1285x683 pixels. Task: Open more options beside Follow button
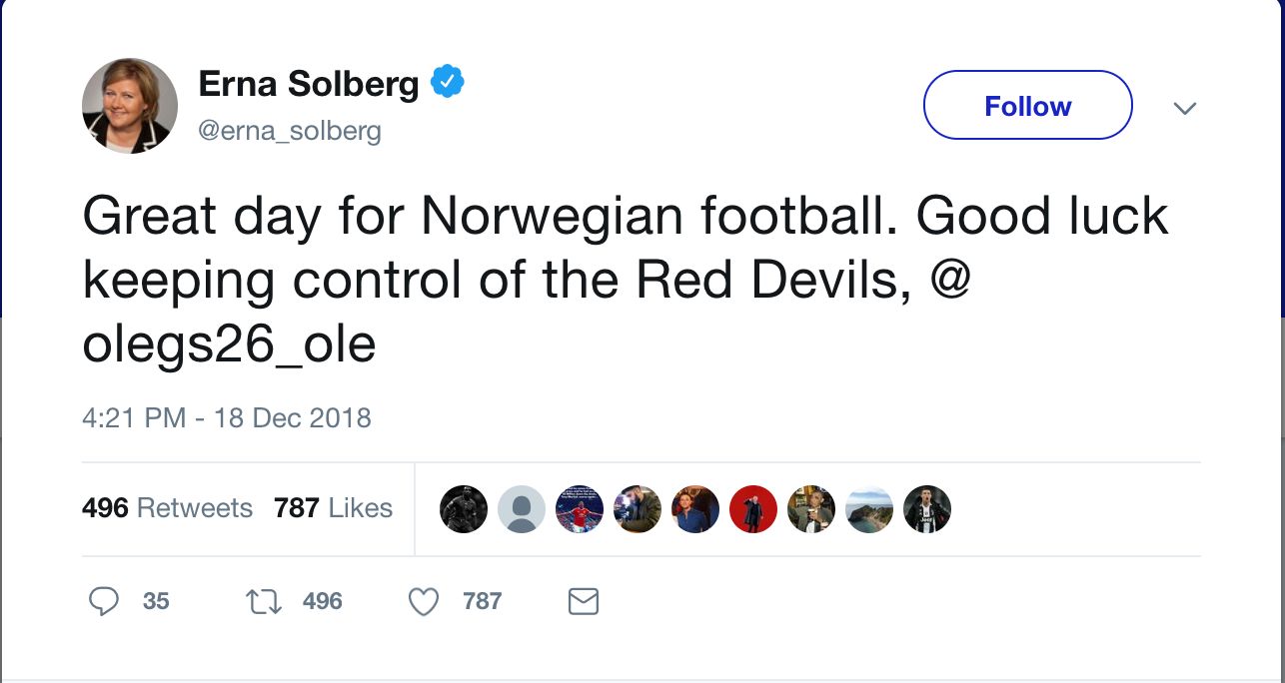tap(1185, 108)
